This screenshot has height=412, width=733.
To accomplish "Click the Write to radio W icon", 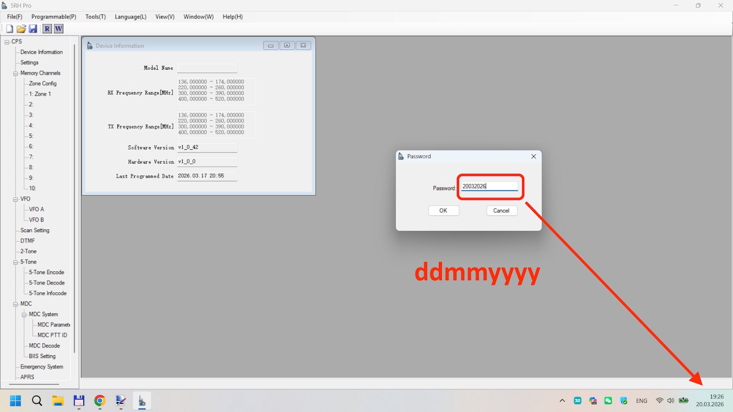I will (58, 29).
